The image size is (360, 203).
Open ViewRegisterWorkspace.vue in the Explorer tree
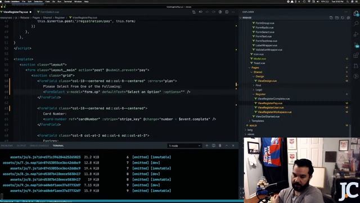click(x=274, y=112)
